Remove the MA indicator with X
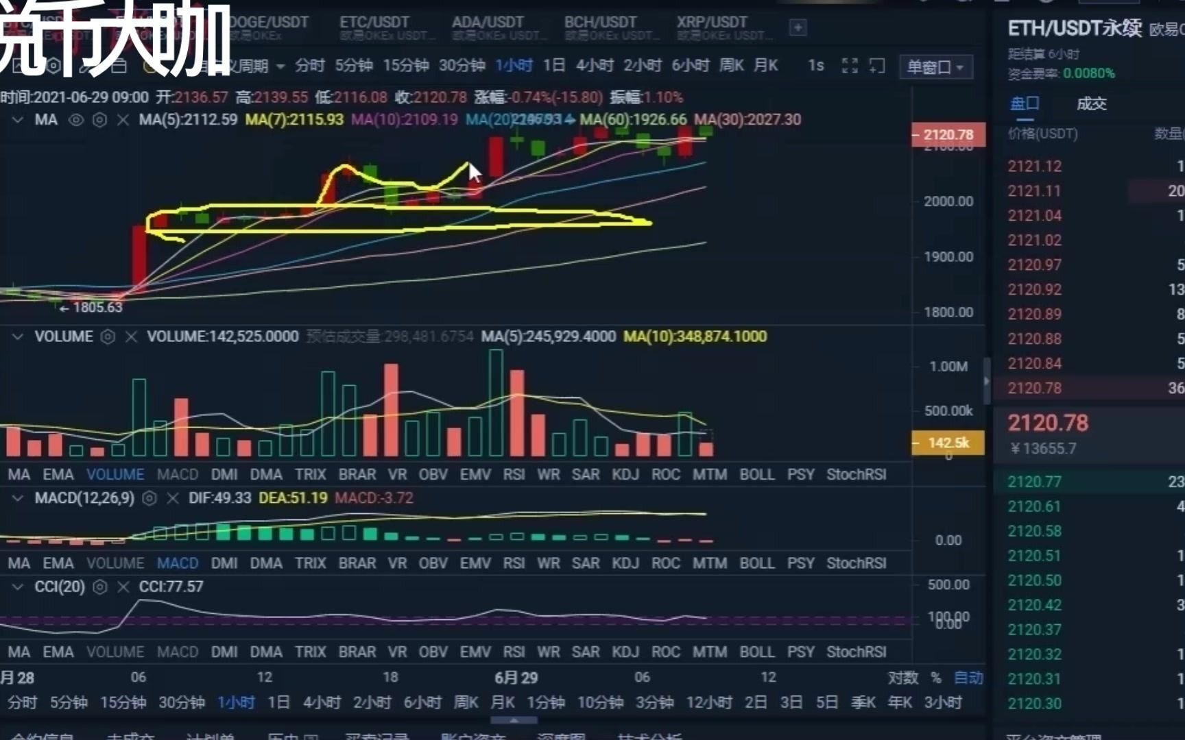 (x=123, y=120)
